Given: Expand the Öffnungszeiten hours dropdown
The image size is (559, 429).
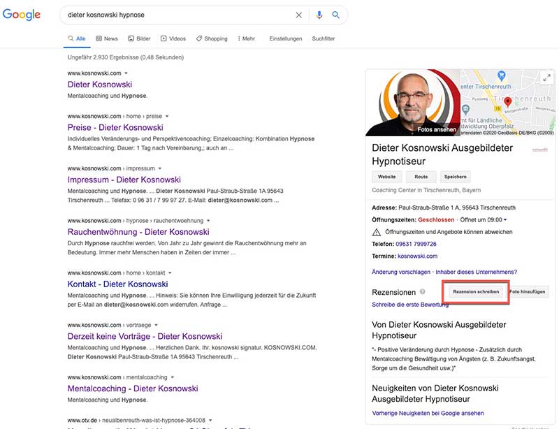Looking at the screenshot, I should coord(504,219).
